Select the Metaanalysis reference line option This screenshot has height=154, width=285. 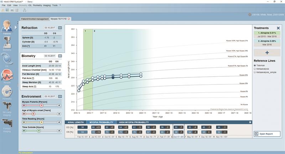click(255, 69)
